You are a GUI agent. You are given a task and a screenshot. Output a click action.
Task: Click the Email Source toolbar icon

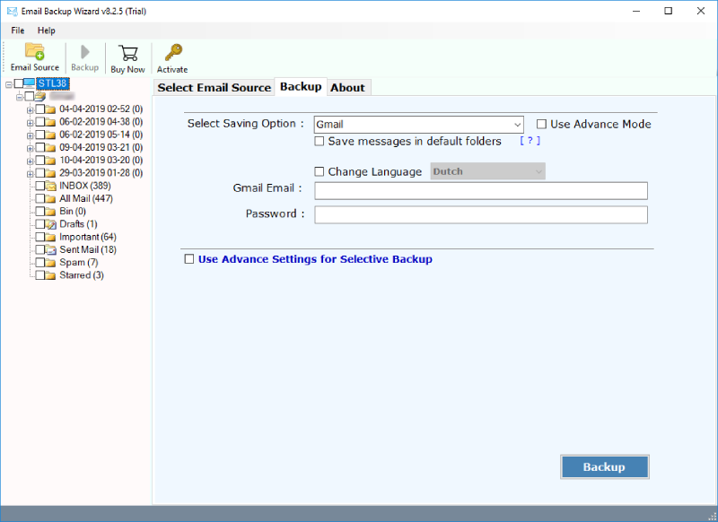[34, 51]
